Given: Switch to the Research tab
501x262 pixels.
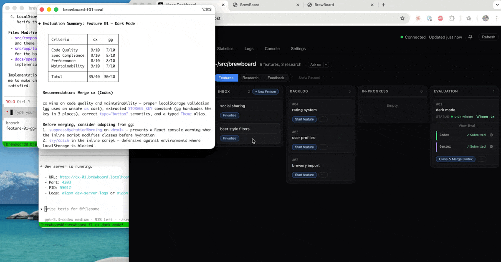Looking at the screenshot, I should [x=250, y=78].
